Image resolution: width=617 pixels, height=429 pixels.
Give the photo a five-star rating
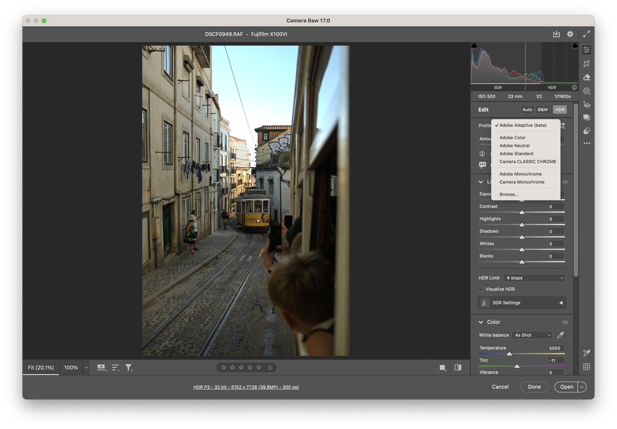coord(259,367)
